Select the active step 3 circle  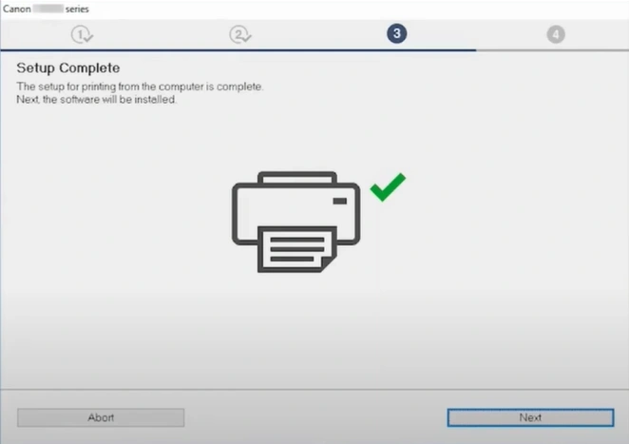coord(396,34)
